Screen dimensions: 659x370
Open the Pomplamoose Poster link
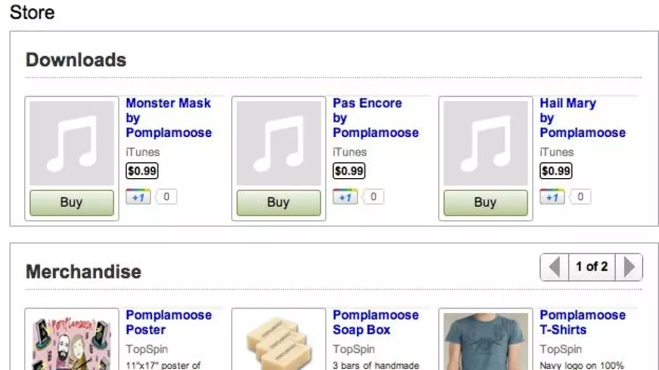[168, 322]
